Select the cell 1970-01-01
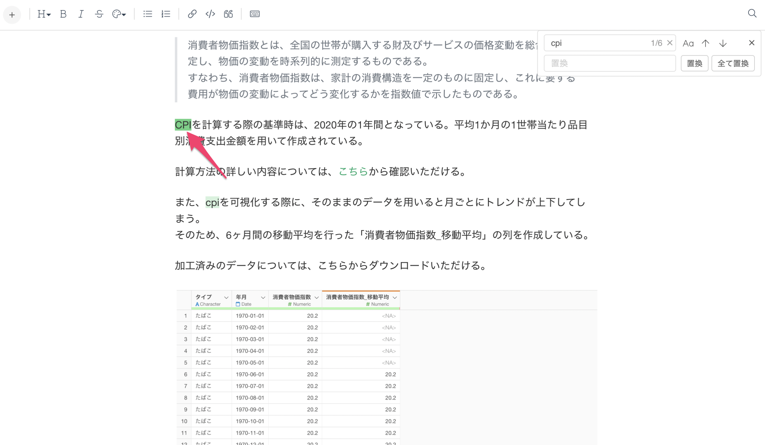Image resolution: width=765 pixels, height=445 pixels. coord(250,316)
